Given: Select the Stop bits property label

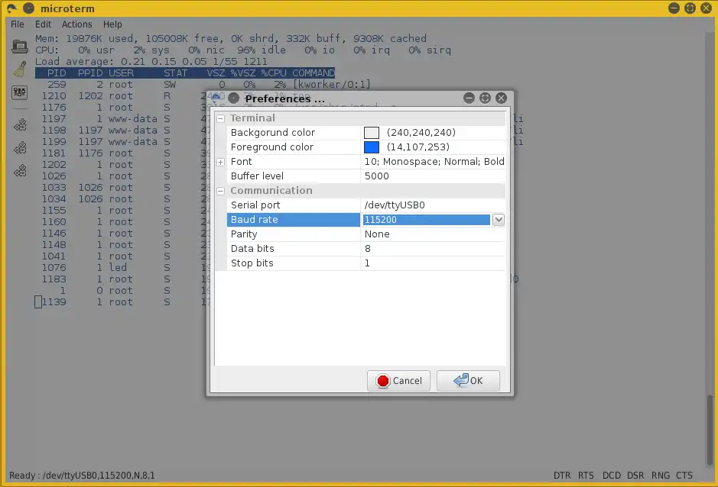Looking at the screenshot, I should point(252,263).
